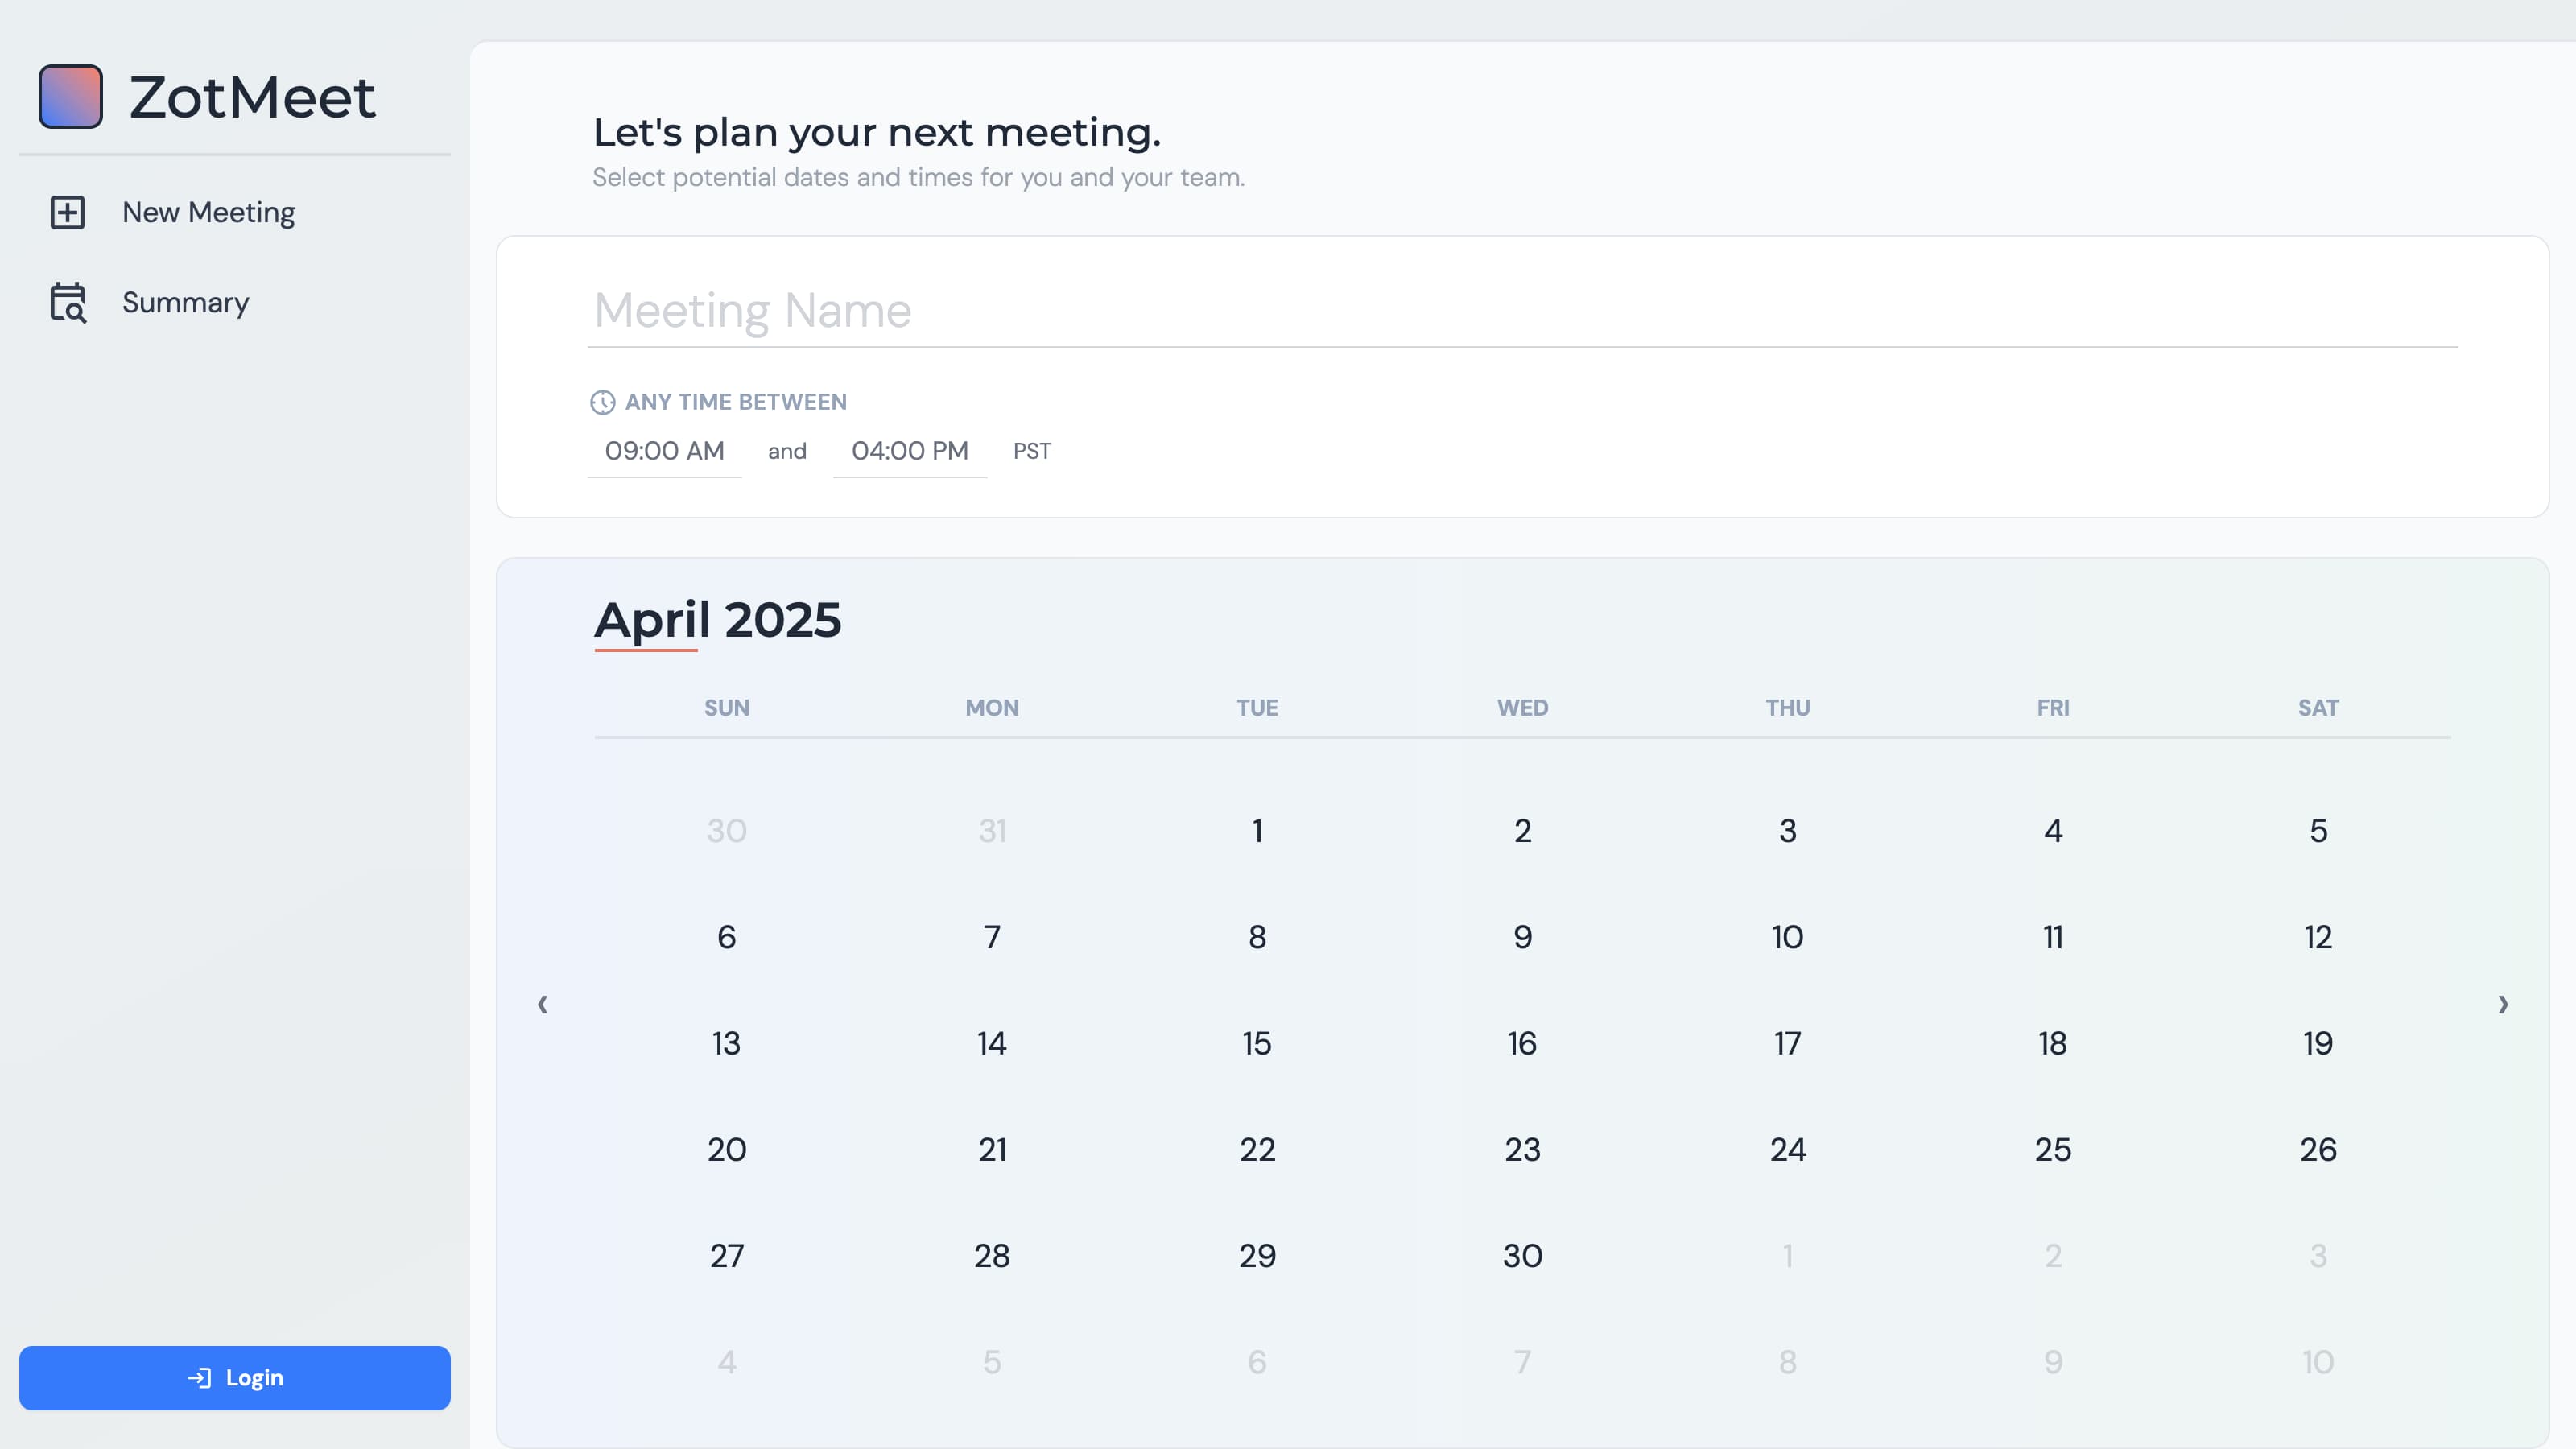
Task: Open the New Meeting page
Action: pos(208,212)
